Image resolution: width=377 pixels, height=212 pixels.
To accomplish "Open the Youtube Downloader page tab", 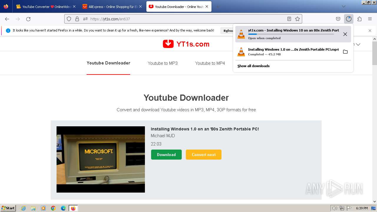I will pos(108,63).
